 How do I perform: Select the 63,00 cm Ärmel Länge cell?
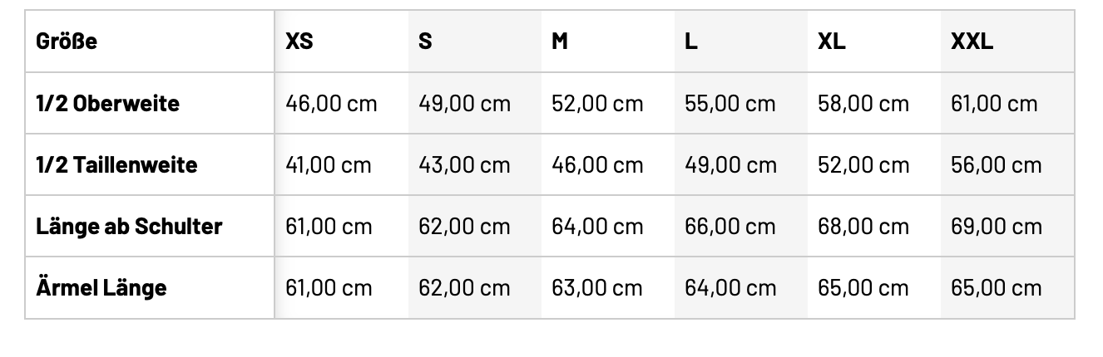[x=597, y=288]
